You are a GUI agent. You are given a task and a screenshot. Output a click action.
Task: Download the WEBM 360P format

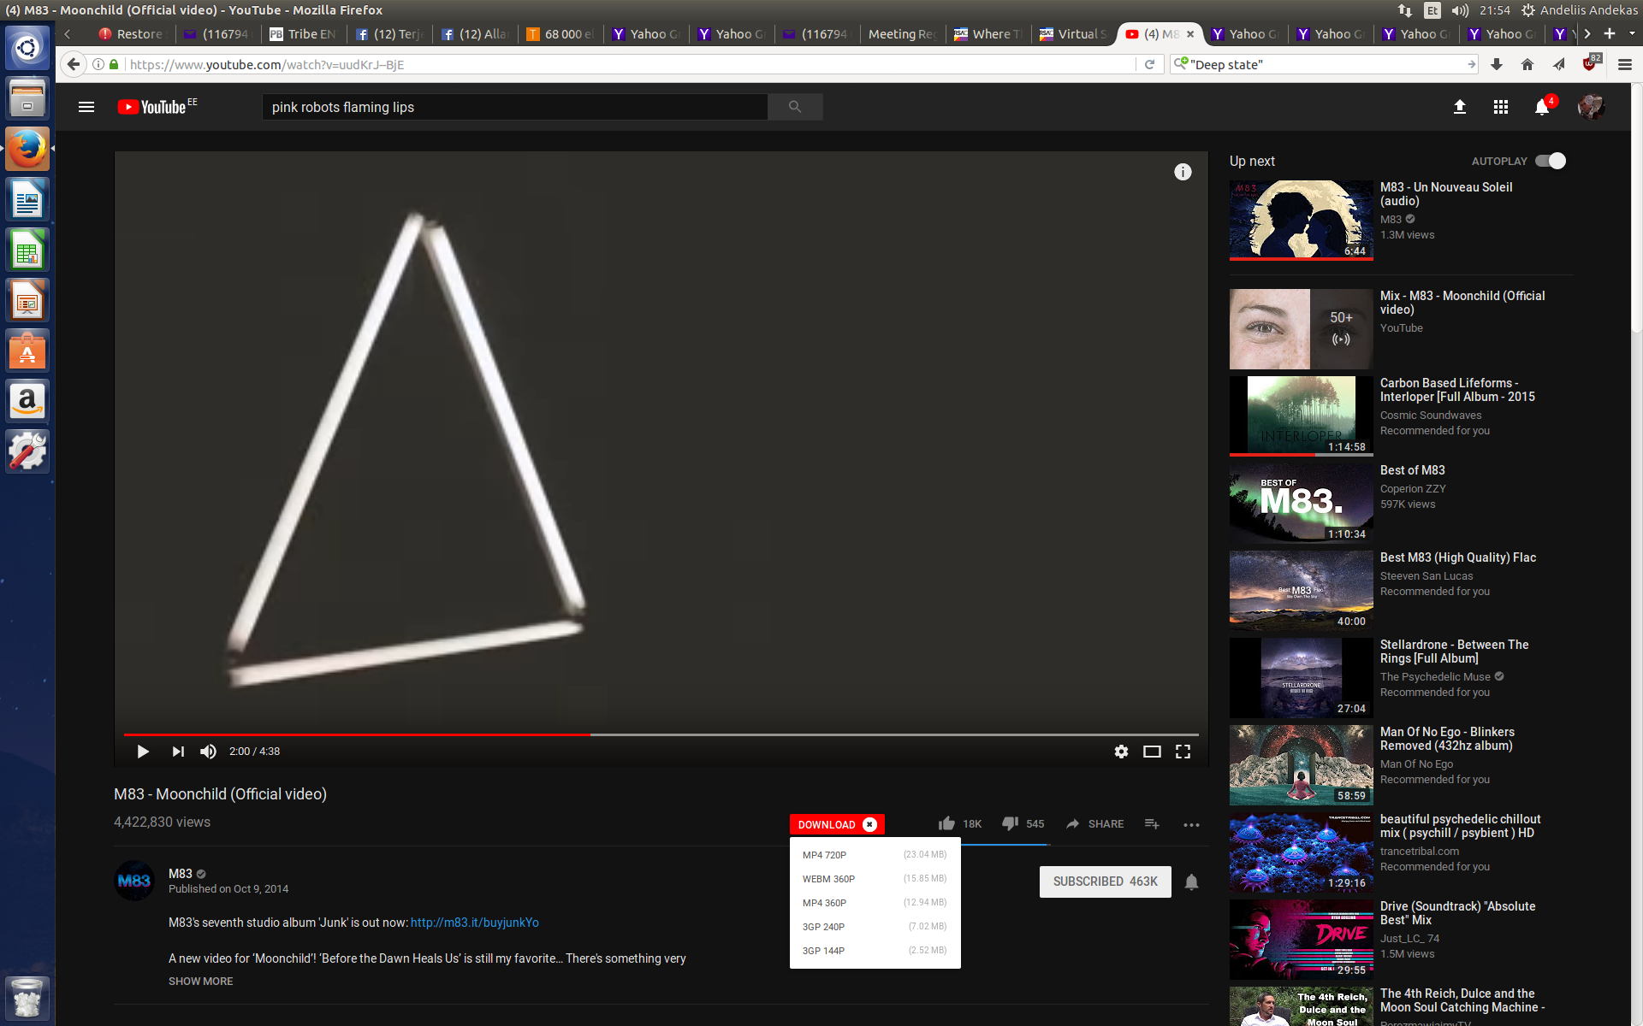coord(875,879)
